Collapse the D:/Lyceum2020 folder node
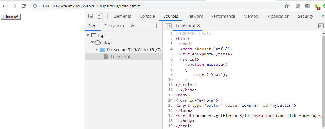Screen dimensions: 325x129 click(97, 50)
